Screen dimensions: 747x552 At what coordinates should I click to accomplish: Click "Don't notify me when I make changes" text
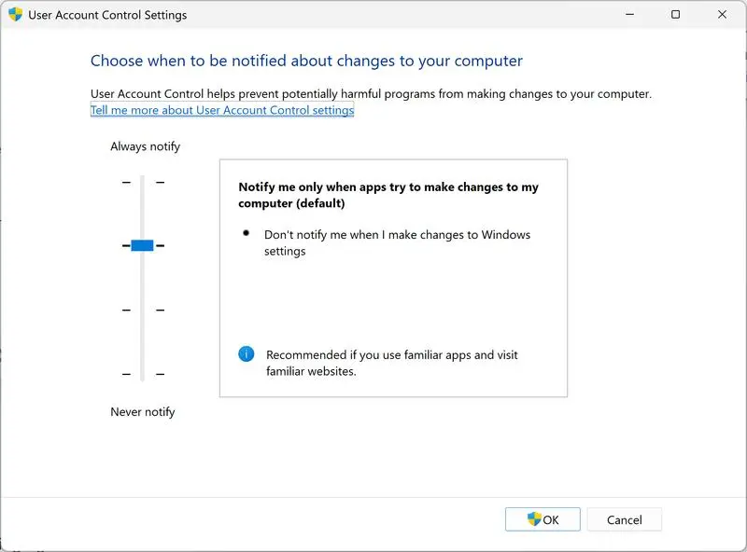click(x=398, y=242)
